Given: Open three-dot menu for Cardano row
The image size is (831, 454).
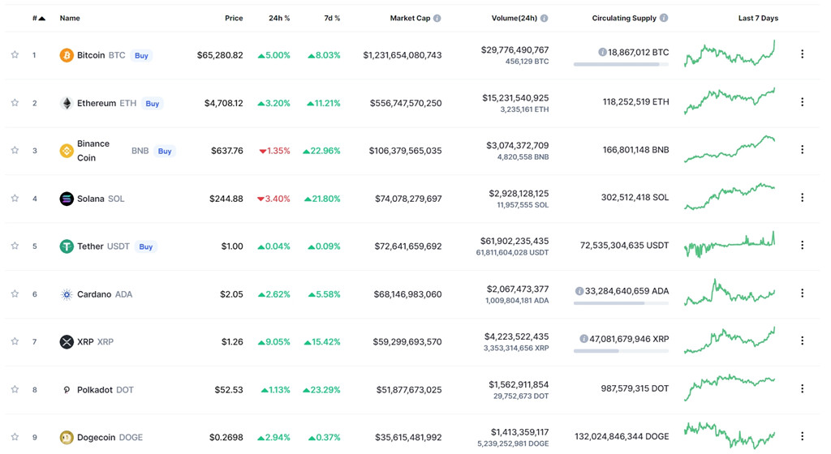Looking at the screenshot, I should click(802, 293).
